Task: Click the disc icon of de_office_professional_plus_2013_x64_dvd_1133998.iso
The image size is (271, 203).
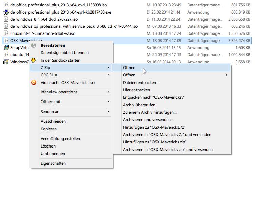Action: tap(6, 5)
